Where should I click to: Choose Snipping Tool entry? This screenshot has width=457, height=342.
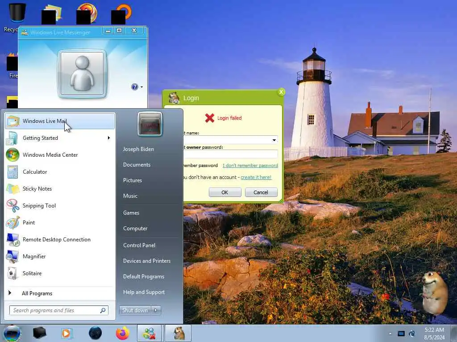pos(60,206)
